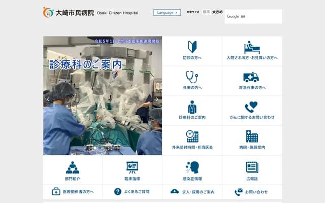Click the question mark icon for FAQ

click(x=118, y=192)
